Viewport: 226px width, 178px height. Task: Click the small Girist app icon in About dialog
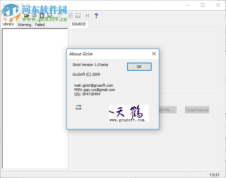pos(78,107)
